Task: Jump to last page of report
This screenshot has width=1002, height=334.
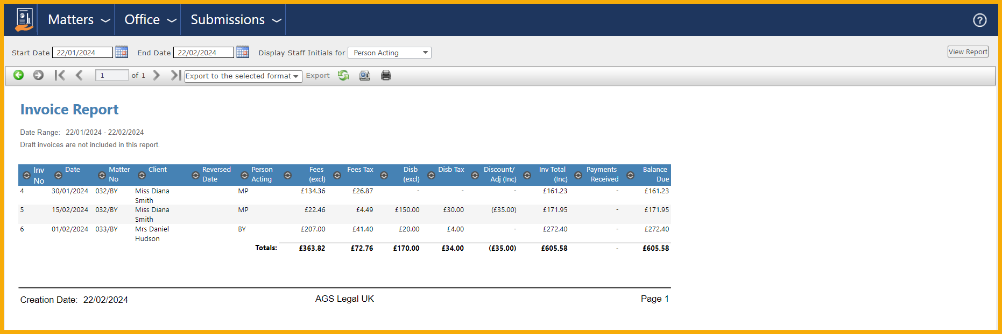Action: coord(175,75)
